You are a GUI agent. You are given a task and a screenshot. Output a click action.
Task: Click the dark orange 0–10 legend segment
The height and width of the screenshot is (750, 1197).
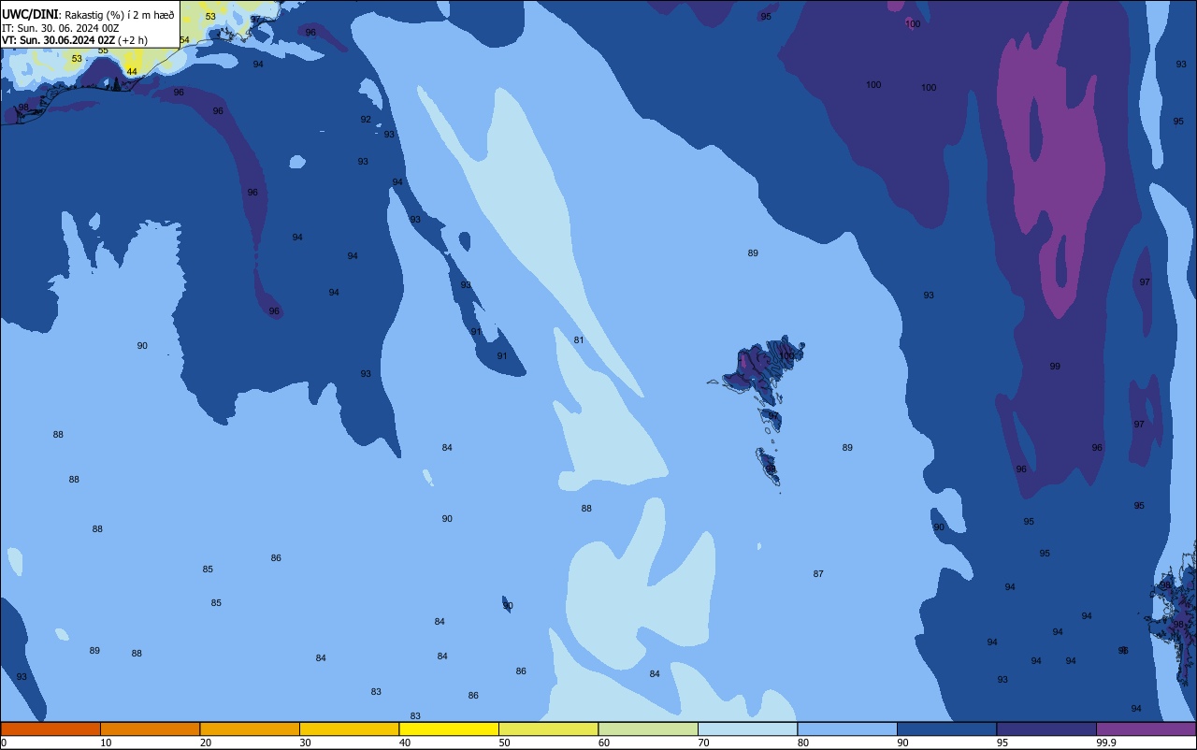tap(50, 728)
